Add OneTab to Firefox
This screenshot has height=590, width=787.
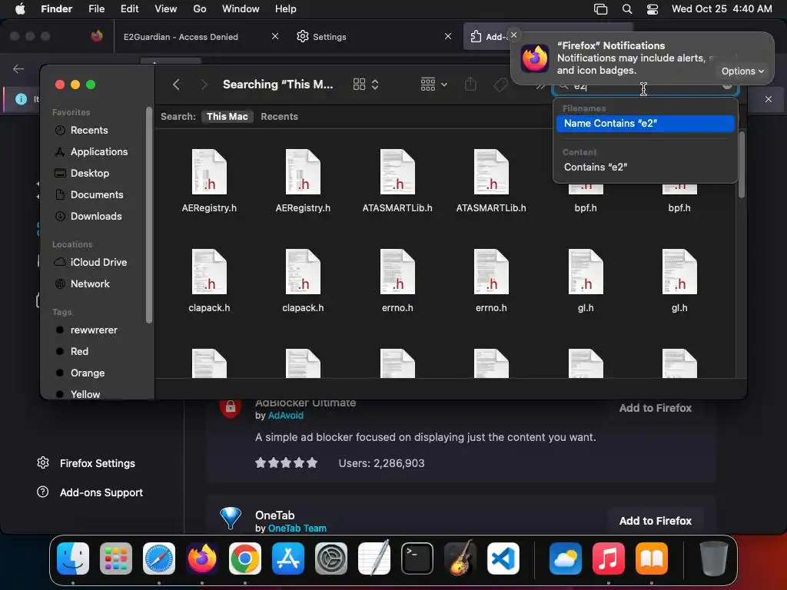pyautogui.click(x=655, y=521)
